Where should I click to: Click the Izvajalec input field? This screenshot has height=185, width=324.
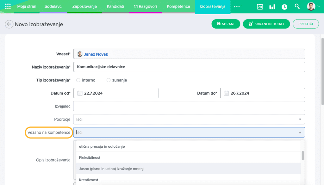tap(189, 106)
